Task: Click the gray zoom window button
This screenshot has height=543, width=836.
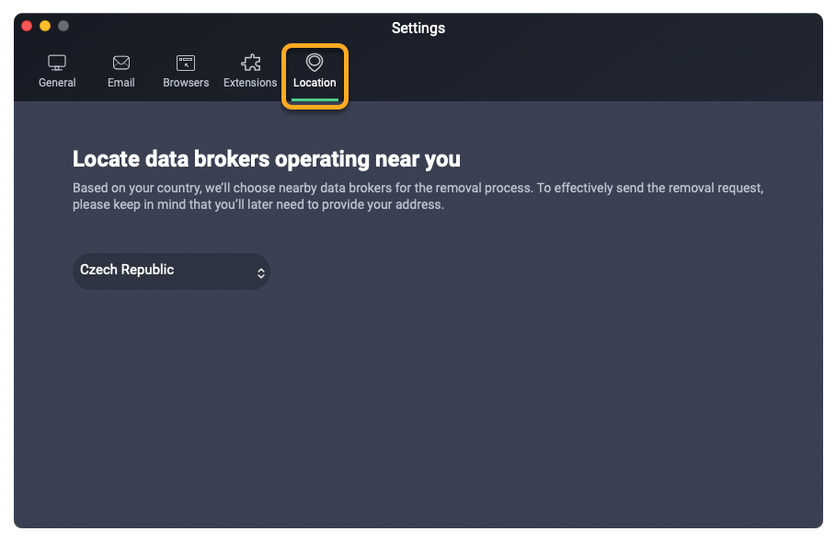Action: [x=63, y=26]
